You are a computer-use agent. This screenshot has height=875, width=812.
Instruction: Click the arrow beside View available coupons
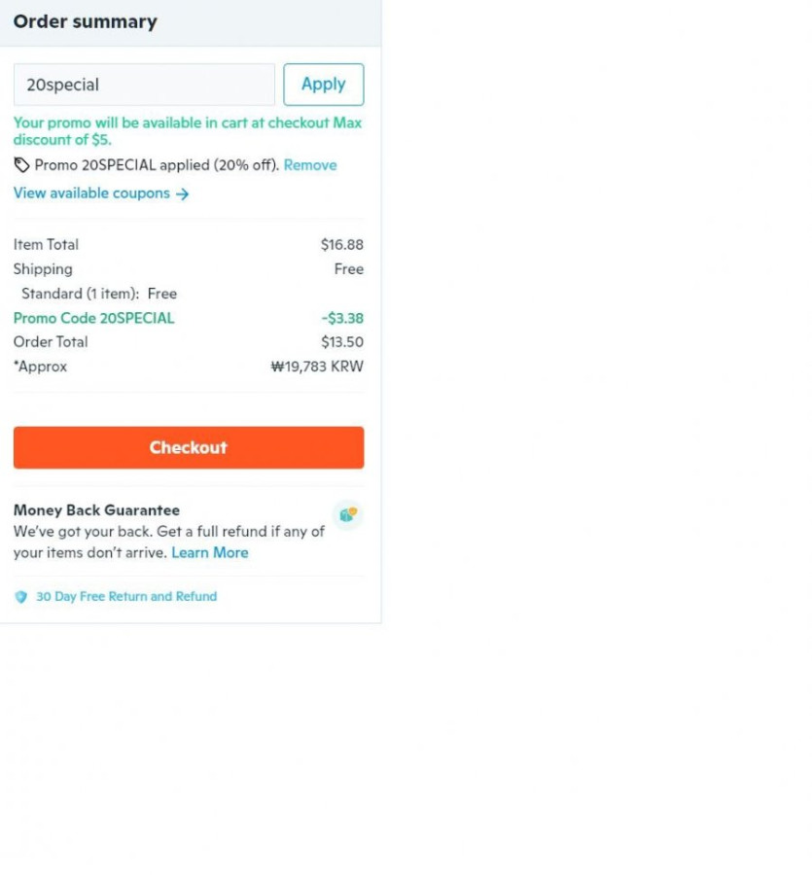point(183,193)
